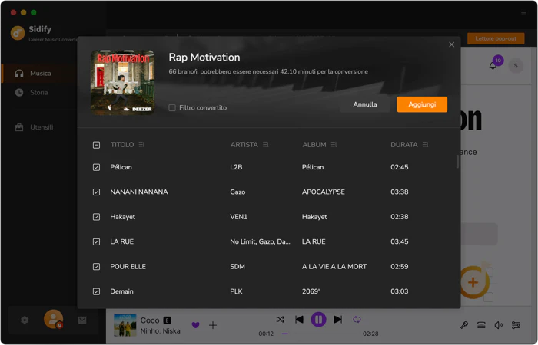538x345 pixels.
Task: Uncheck the Hakayet track checkbox
Action: [96, 217]
